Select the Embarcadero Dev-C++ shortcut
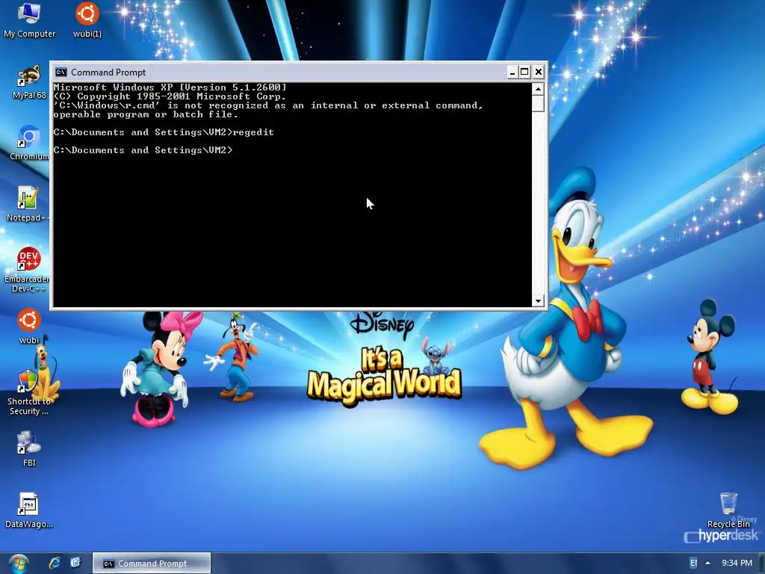The width and height of the screenshot is (765, 574). click(x=27, y=270)
